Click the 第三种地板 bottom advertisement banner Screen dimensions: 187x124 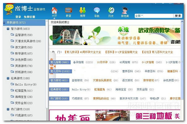[x=115, y=115]
